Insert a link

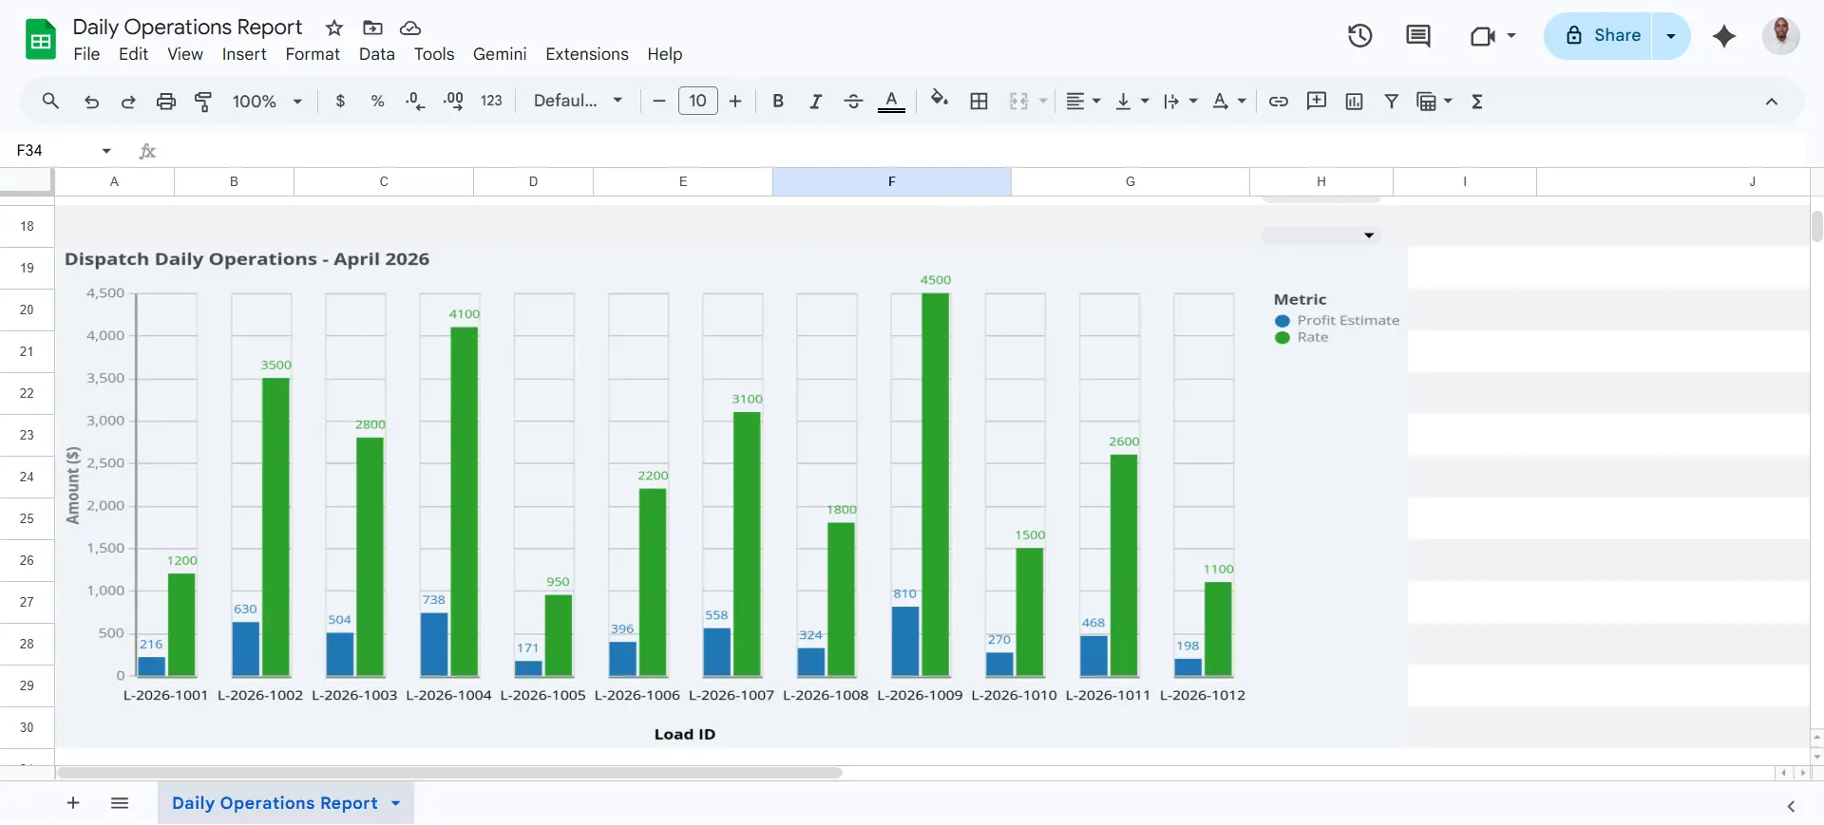1279,101
